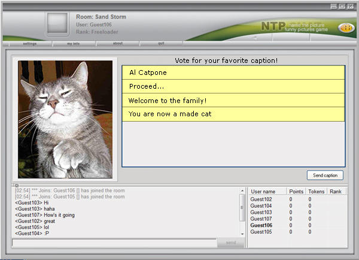This screenshot has height=260, width=359.
Task: Click the user avatar placeholder box
Action: [x=57, y=23]
